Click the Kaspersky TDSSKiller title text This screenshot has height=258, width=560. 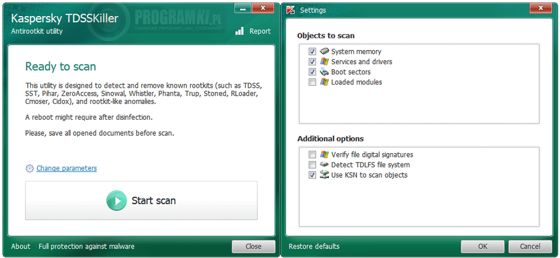pos(65,18)
